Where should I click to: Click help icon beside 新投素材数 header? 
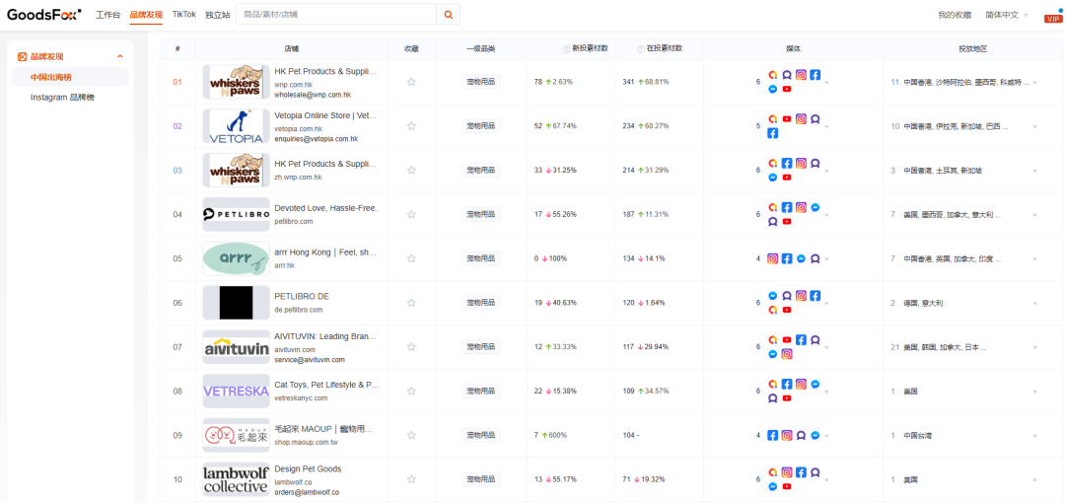coord(566,48)
